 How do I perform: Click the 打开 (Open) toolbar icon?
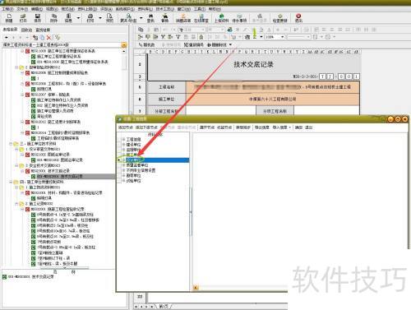pyautogui.click(x=23, y=18)
